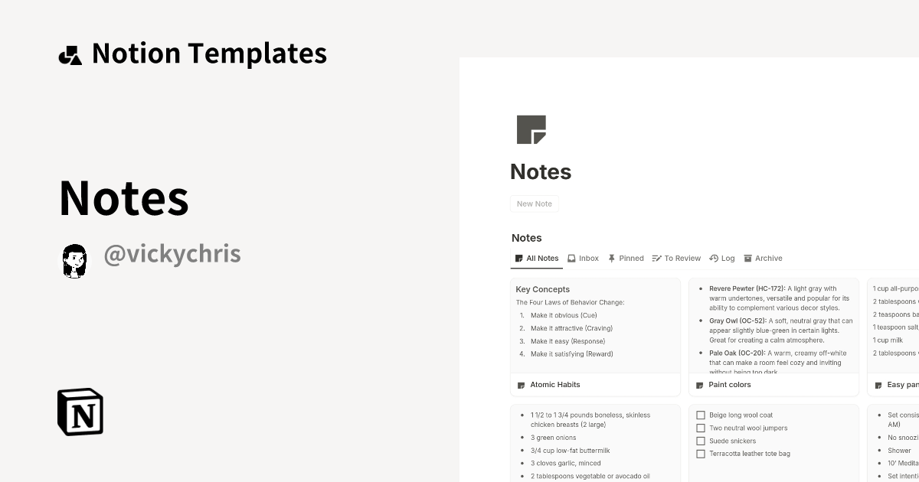The width and height of the screenshot is (919, 482).
Task: Tick the Two neutral wool jumpers checkbox
Action: 701,428
